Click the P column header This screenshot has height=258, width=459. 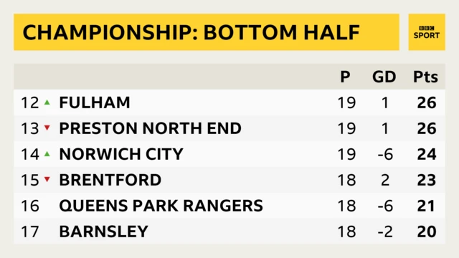(345, 77)
